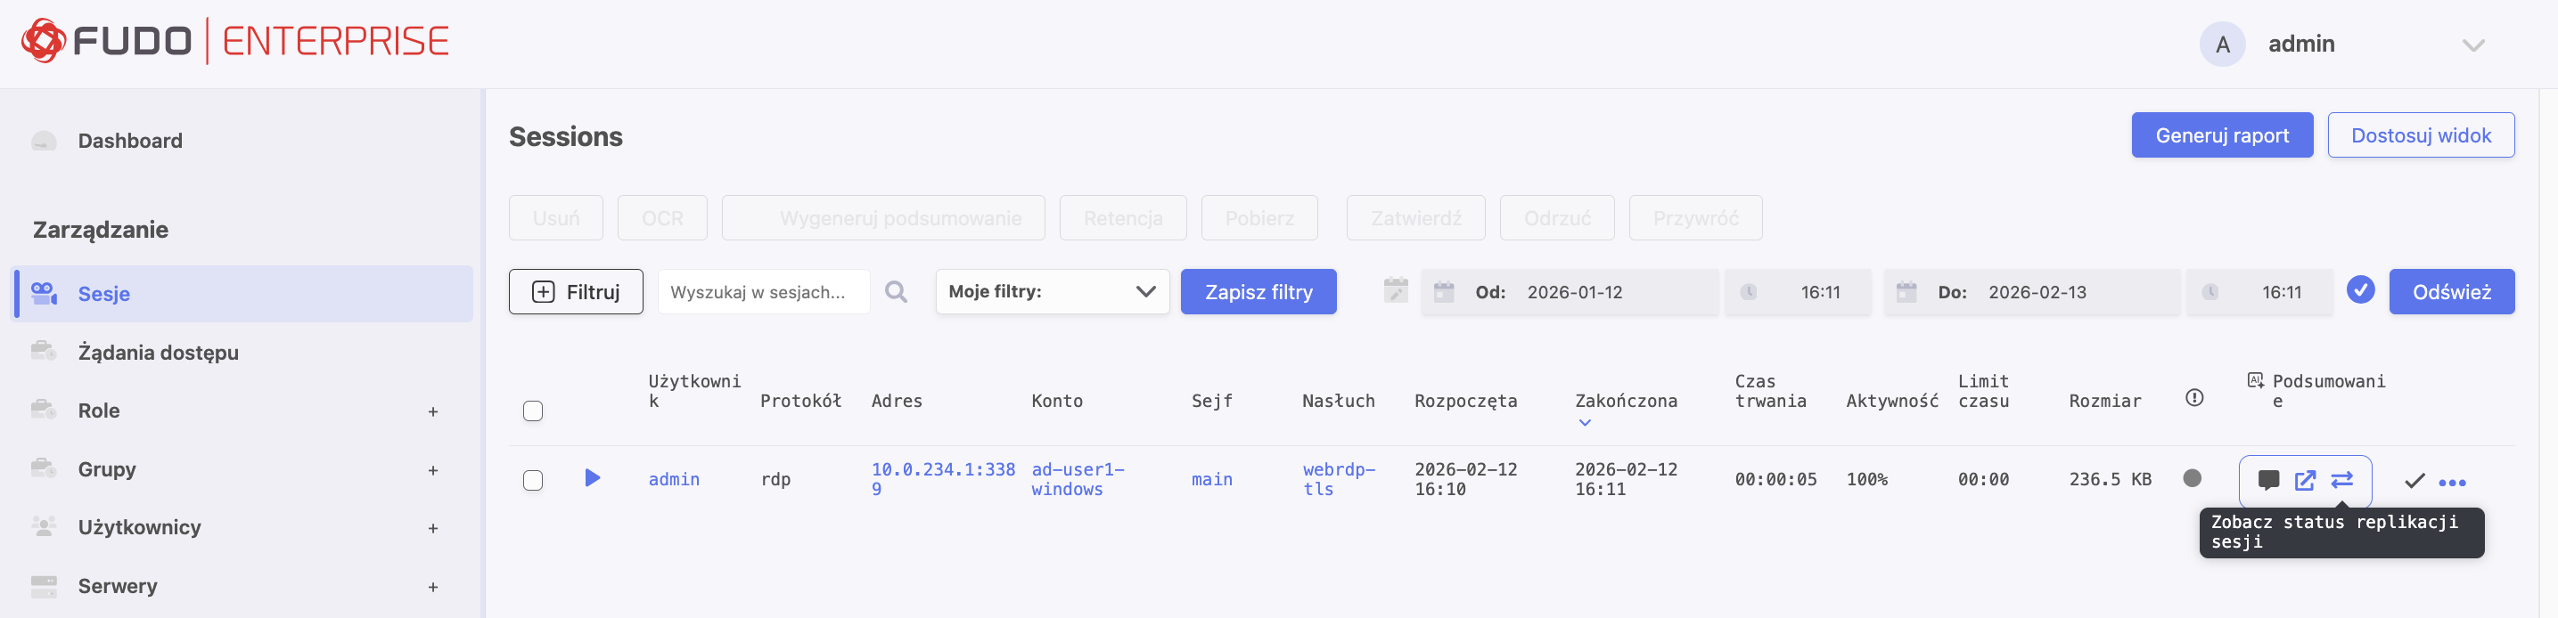This screenshot has width=2558, height=618.
Task: Tick the select-all sessions header checkbox
Action: 533,411
